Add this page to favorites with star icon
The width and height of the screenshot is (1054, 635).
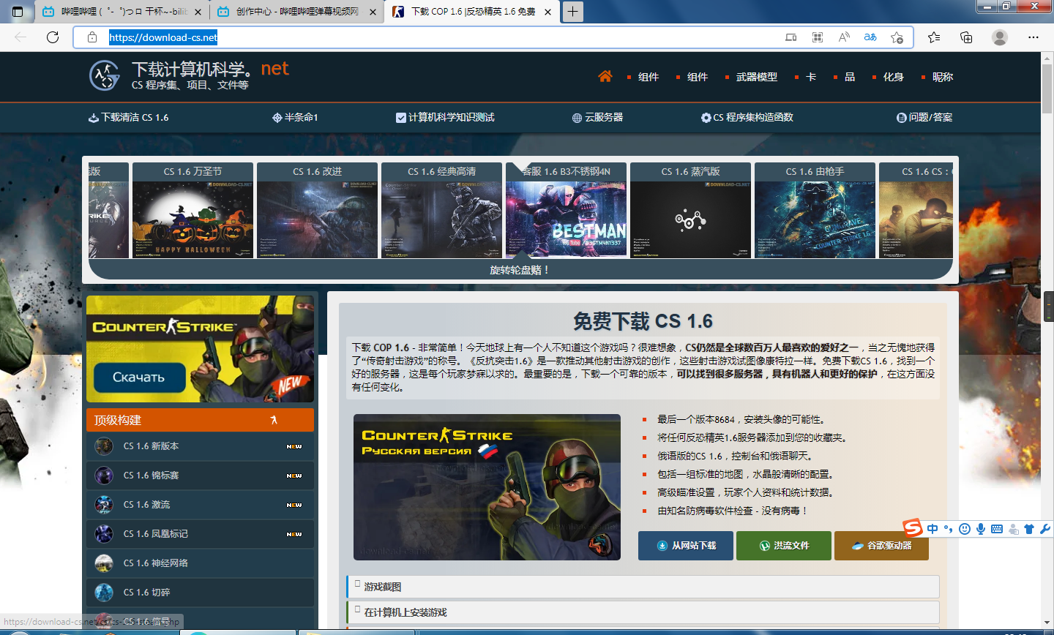tap(897, 37)
